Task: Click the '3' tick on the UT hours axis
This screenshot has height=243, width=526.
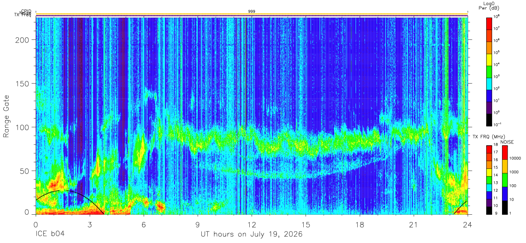Action: (x=90, y=225)
